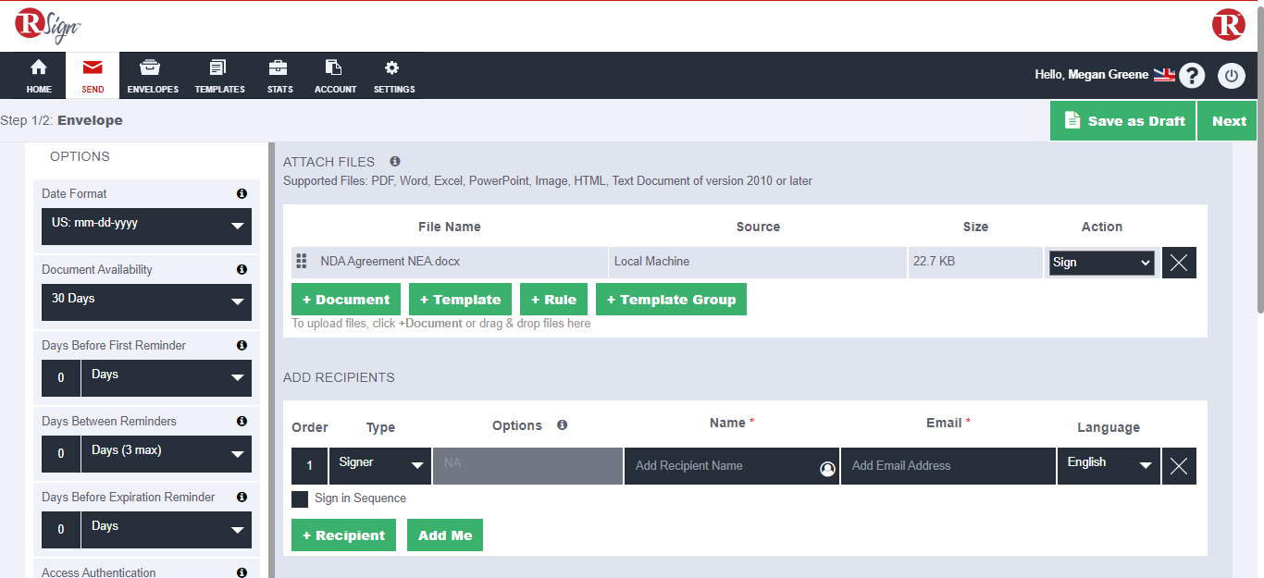Click the Add Email Address field
Viewport: 1264px width, 578px height.
click(948, 466)
